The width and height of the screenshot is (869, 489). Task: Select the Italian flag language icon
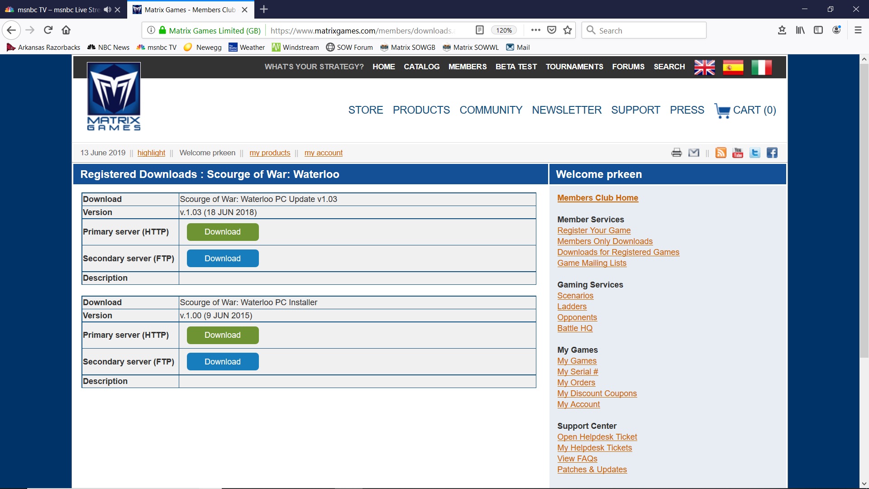click(x=762, y=67)
